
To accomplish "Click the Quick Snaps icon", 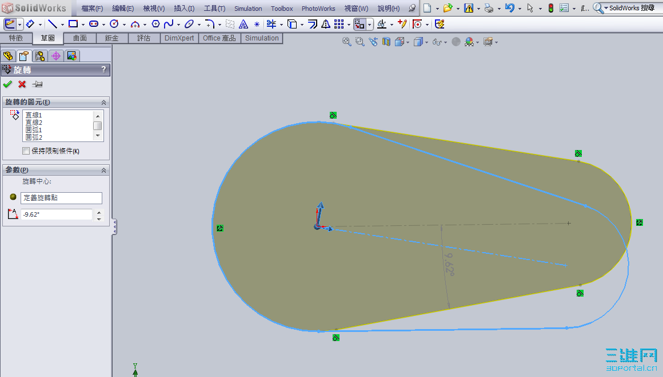I will pyautogui.click(x=417, y=24).
